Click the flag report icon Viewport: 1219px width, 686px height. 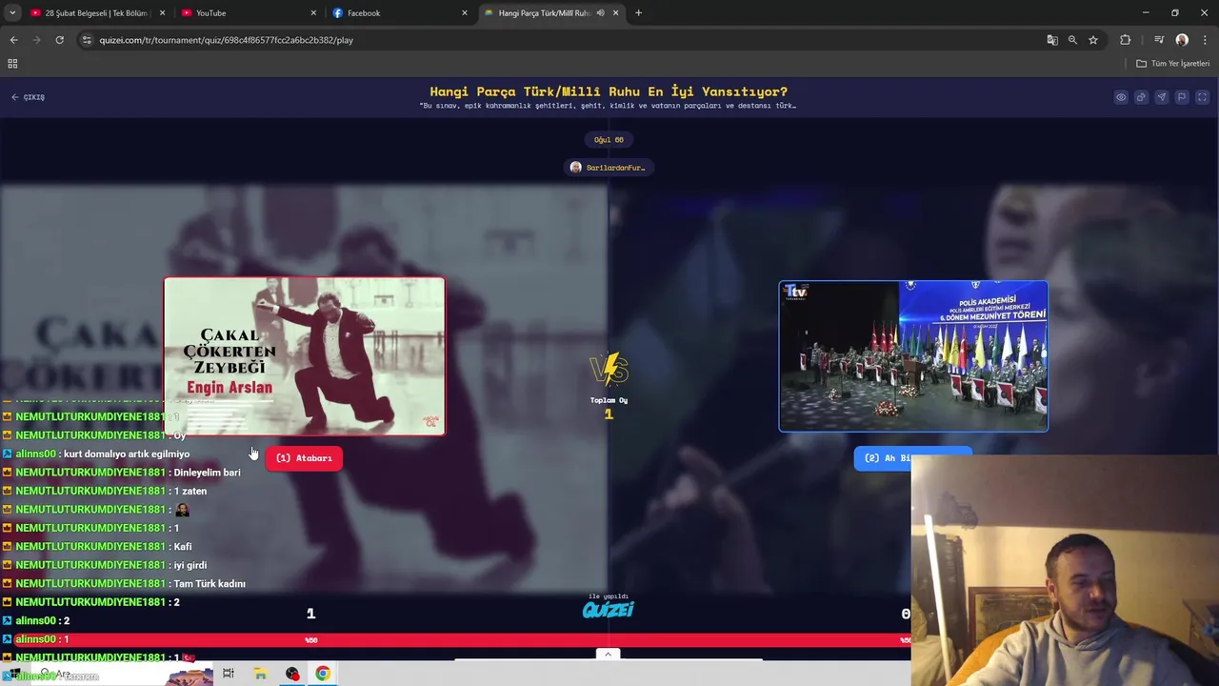[1182, 97]
